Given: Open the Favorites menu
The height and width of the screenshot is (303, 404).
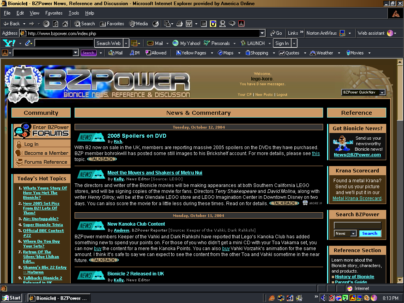Looking at the screenshot, I should click(54, 13).
